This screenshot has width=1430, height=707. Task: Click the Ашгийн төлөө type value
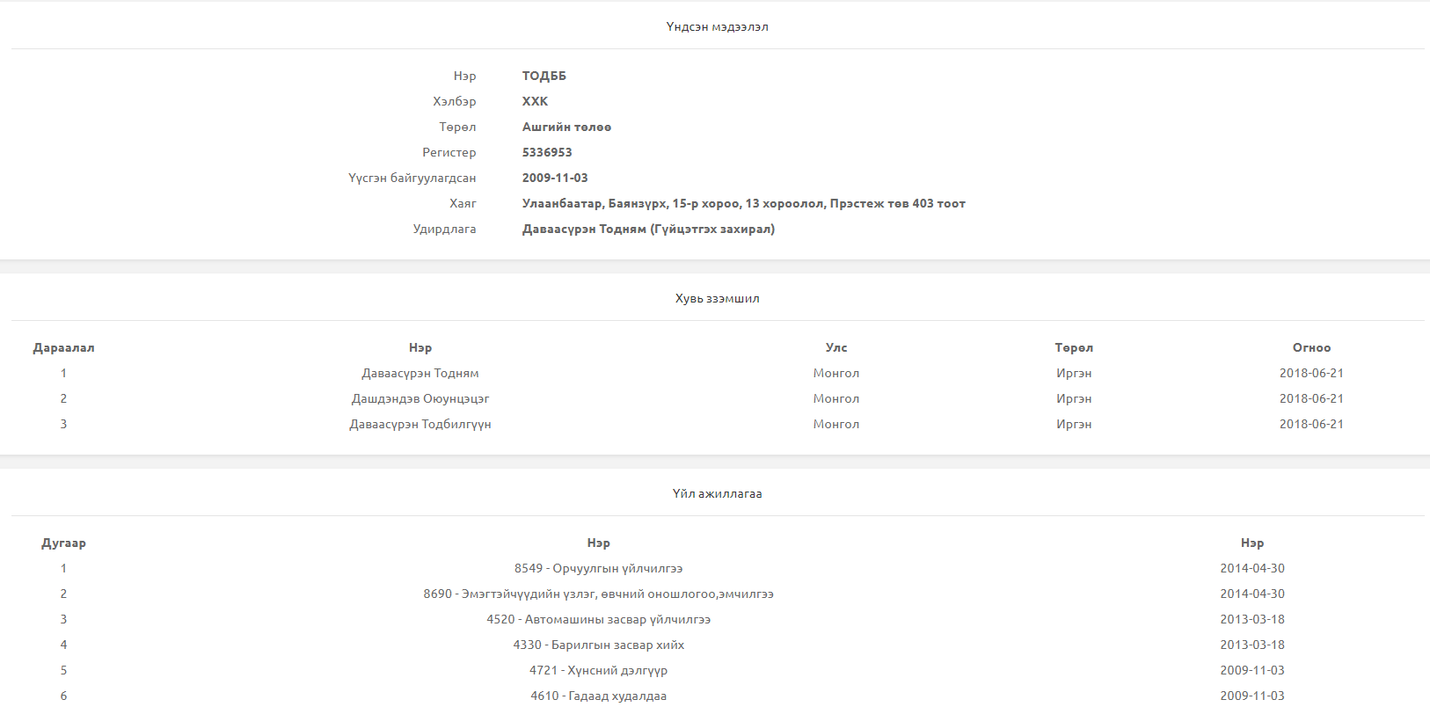click(x=566, y=128)
